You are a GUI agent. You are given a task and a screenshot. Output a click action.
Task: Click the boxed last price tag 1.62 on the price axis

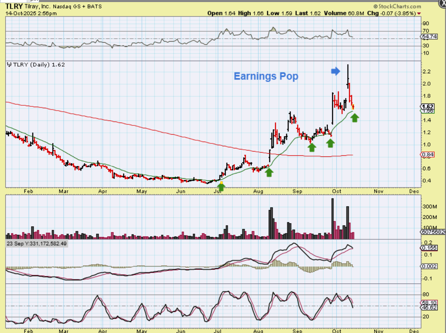(x=428, y=106)
